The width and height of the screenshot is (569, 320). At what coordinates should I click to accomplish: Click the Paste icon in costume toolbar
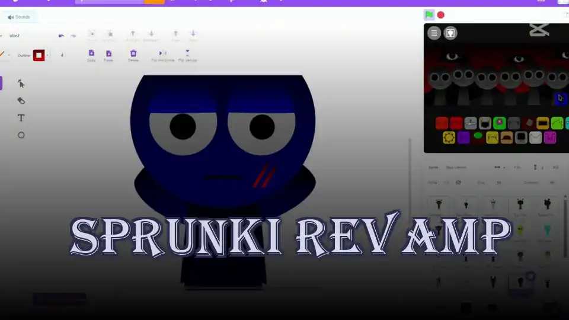click(x=108, y=53)
